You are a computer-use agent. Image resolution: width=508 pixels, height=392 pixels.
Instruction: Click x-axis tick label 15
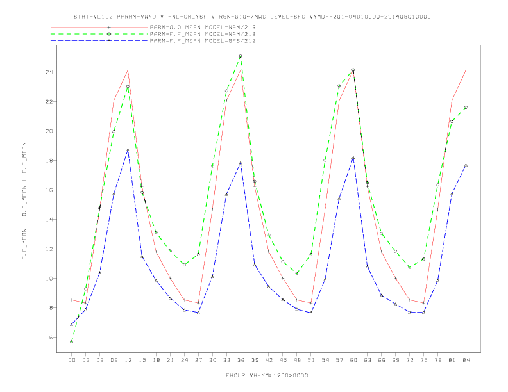click(142, 360)
